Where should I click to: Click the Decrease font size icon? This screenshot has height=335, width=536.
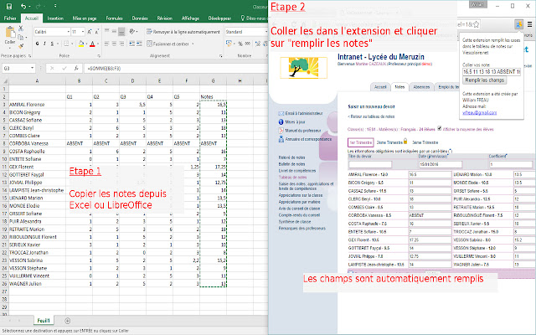click(97, 32)
